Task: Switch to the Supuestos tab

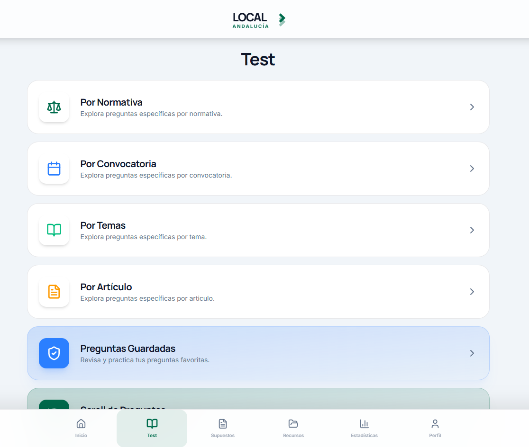Action: coord(223,428)
